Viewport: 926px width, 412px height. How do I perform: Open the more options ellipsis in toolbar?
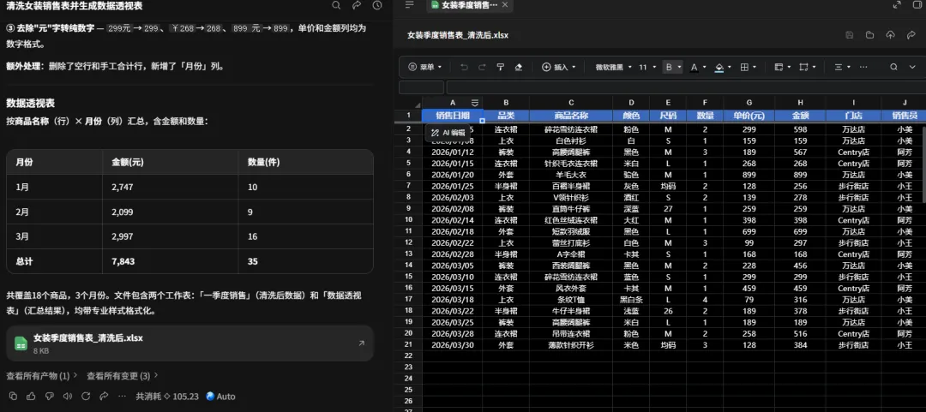tap(864, 68)
